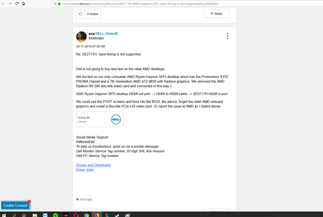Go to the browser home page
Image resolution: width=323 pixels, height=217 pixels.
[x=23, y=4]
